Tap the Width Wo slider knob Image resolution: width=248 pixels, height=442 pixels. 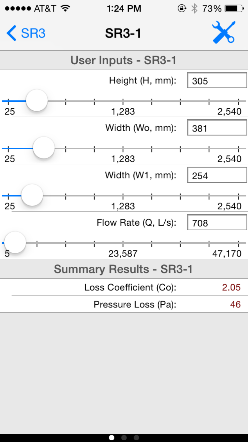44,148
